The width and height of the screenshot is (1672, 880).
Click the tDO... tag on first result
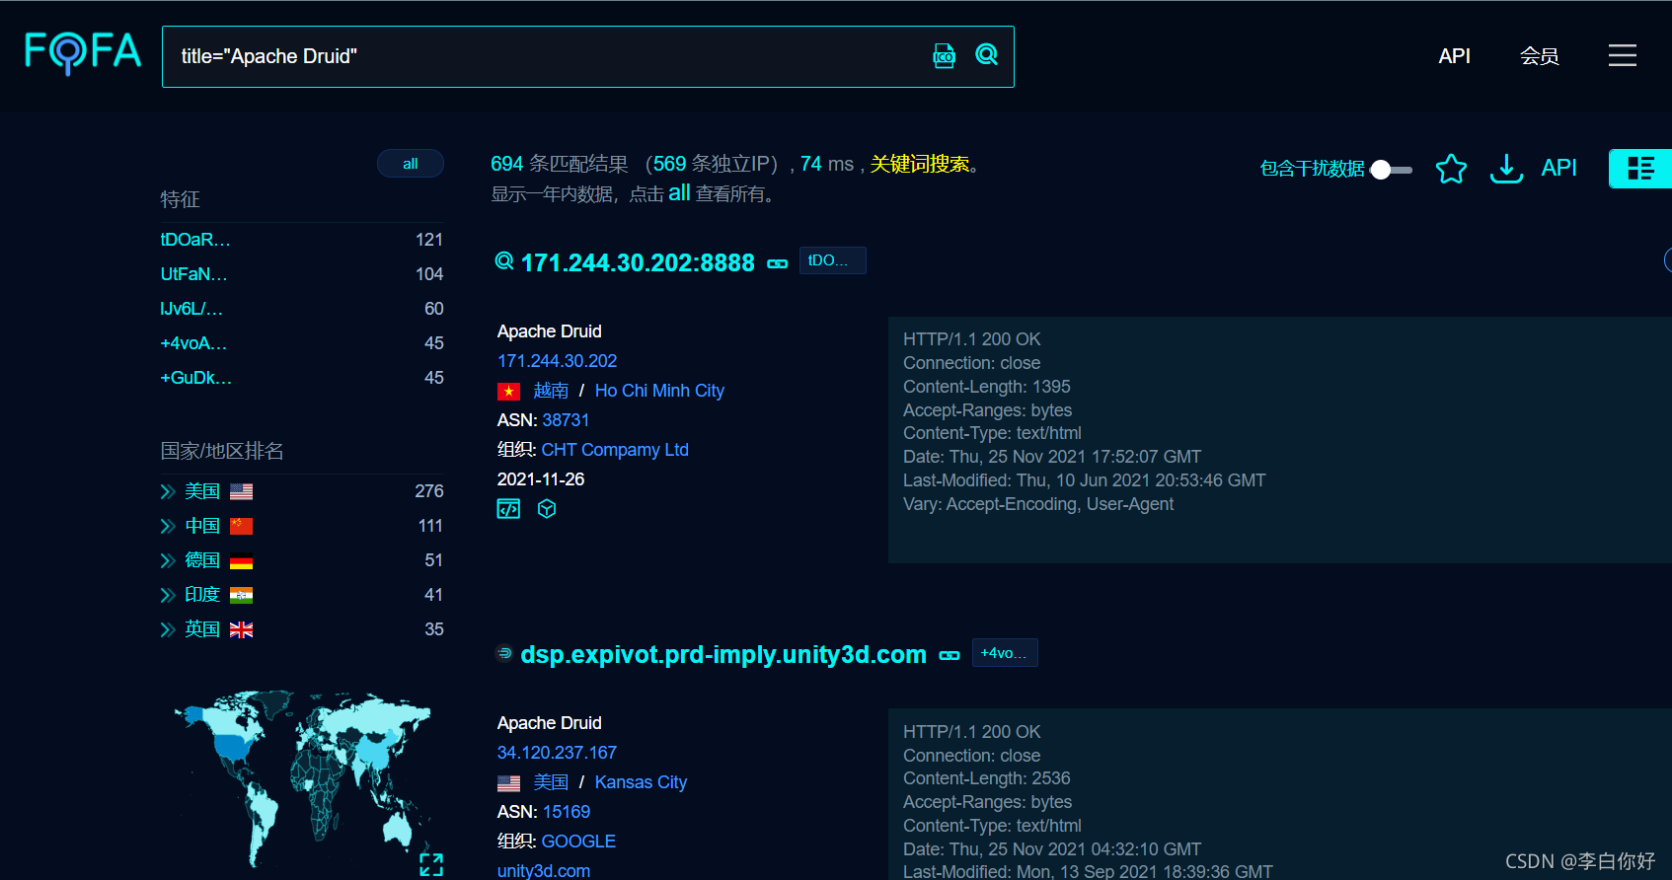(x=832, y=260)
